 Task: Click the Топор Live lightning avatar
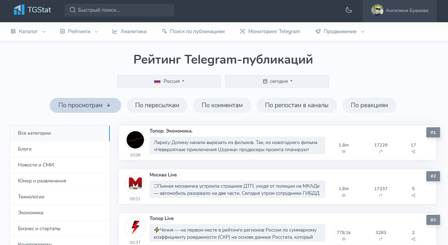point(135,227)
